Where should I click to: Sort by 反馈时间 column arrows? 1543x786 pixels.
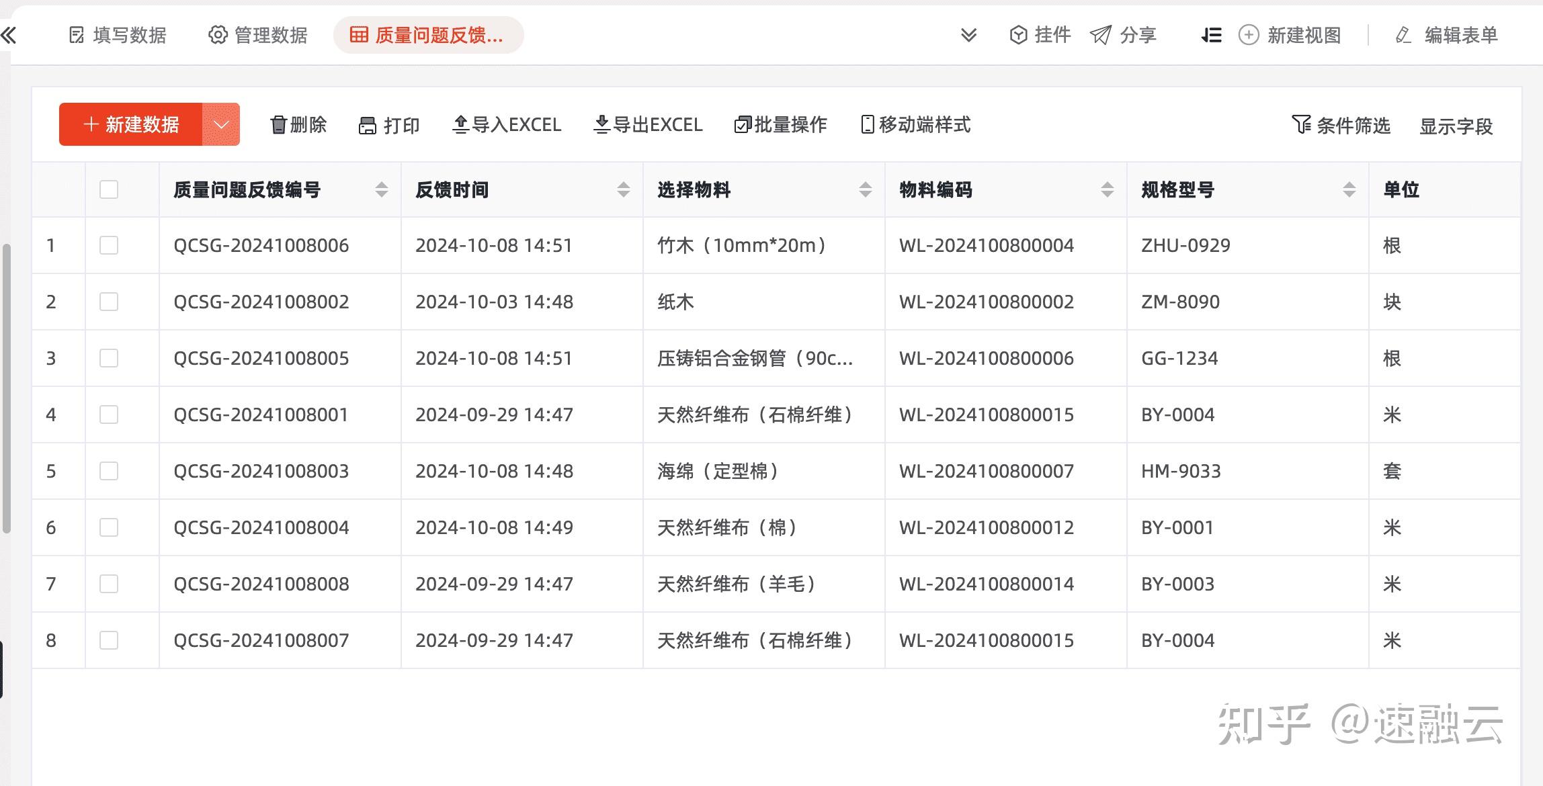624,190
